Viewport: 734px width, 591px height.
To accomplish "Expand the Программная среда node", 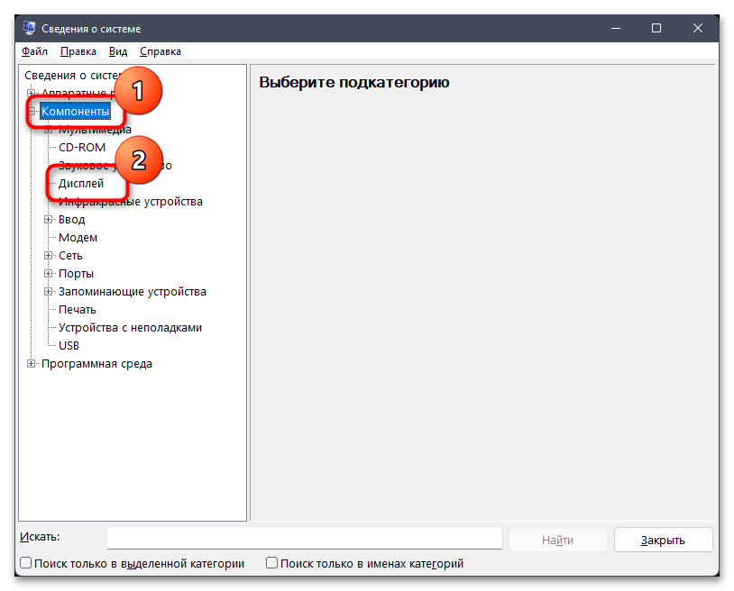I will click(x=31, y=364).
